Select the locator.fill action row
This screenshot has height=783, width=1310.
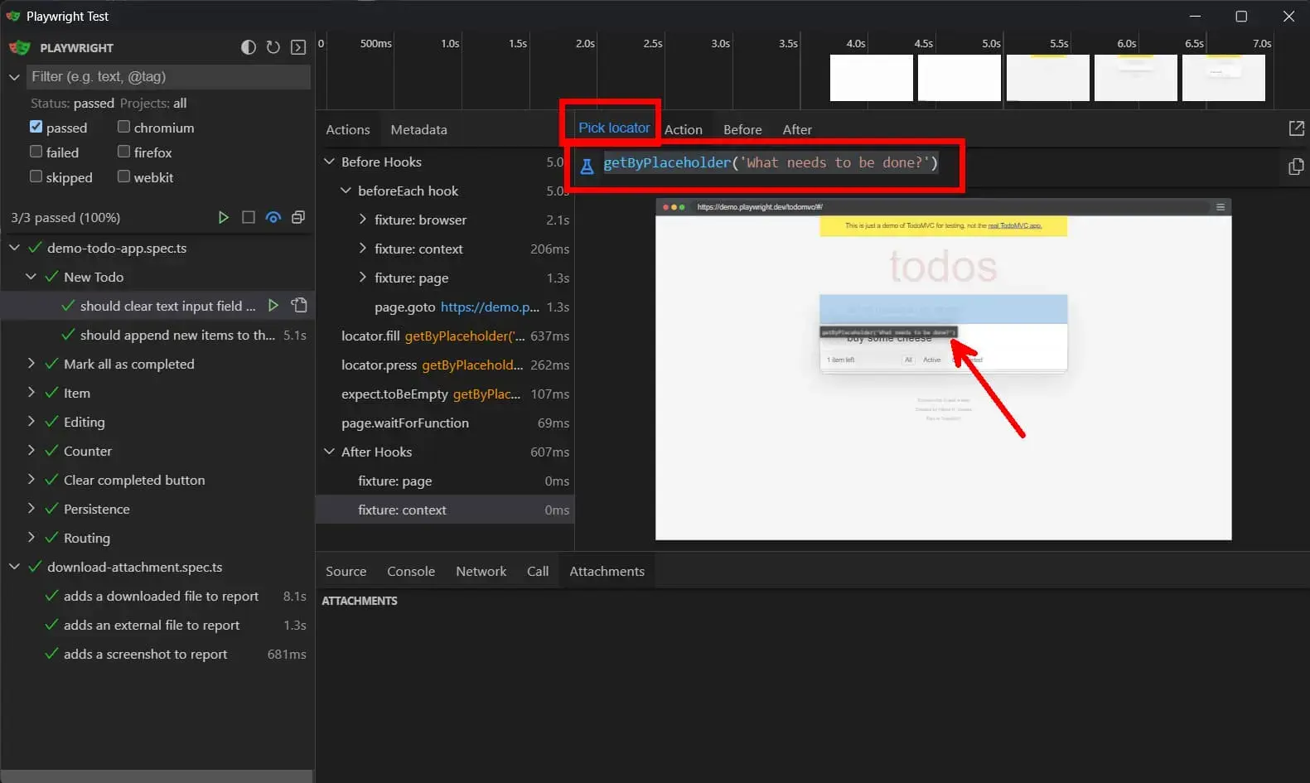(445, 336)
